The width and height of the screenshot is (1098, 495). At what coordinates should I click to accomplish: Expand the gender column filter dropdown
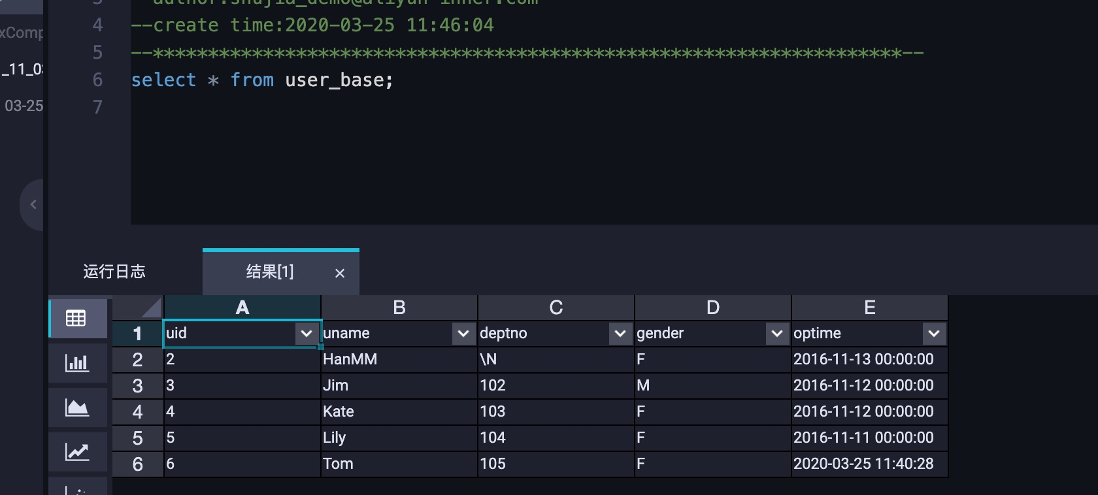(776, 334)
